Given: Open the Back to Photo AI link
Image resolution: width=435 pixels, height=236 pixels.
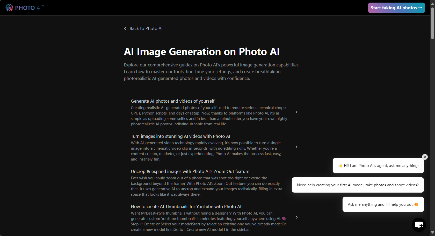Looking at the screenshot, I should (146, 28).
